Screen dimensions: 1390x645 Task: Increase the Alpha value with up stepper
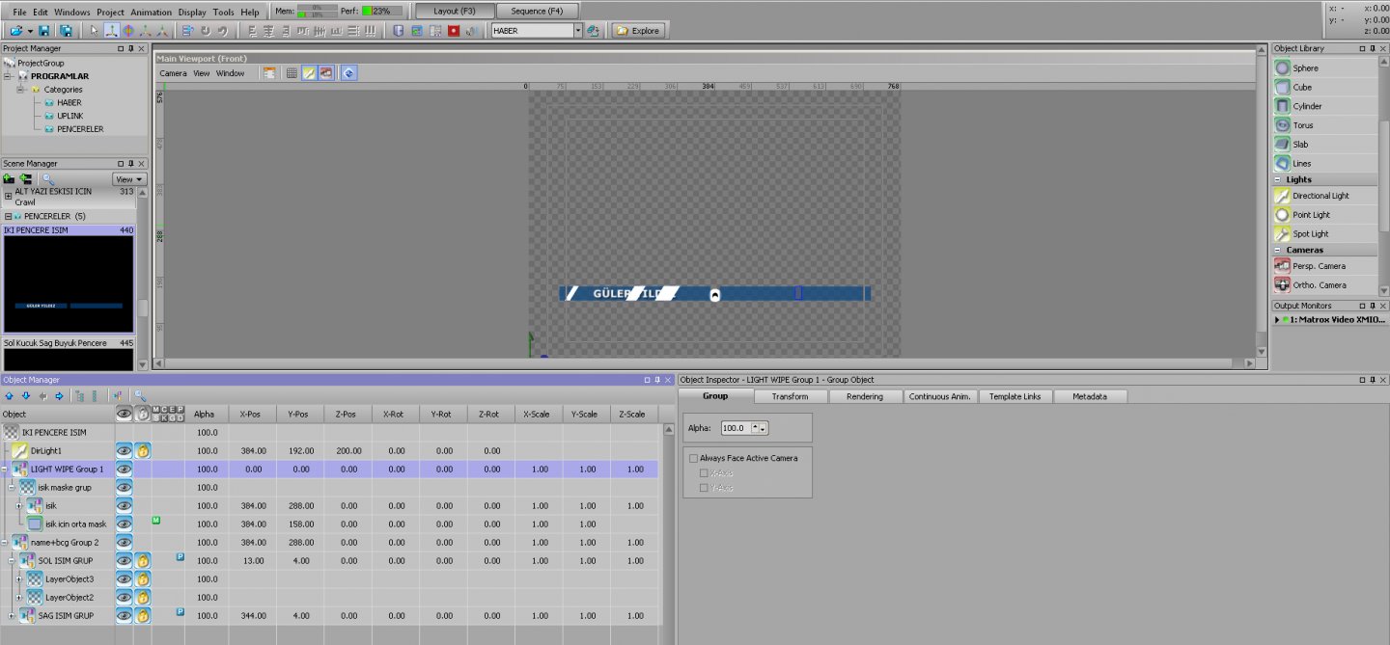tap(755, 427)
